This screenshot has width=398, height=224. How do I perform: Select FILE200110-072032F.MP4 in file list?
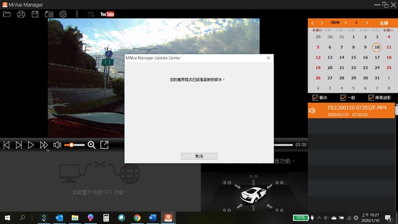[x=352, y=111]
